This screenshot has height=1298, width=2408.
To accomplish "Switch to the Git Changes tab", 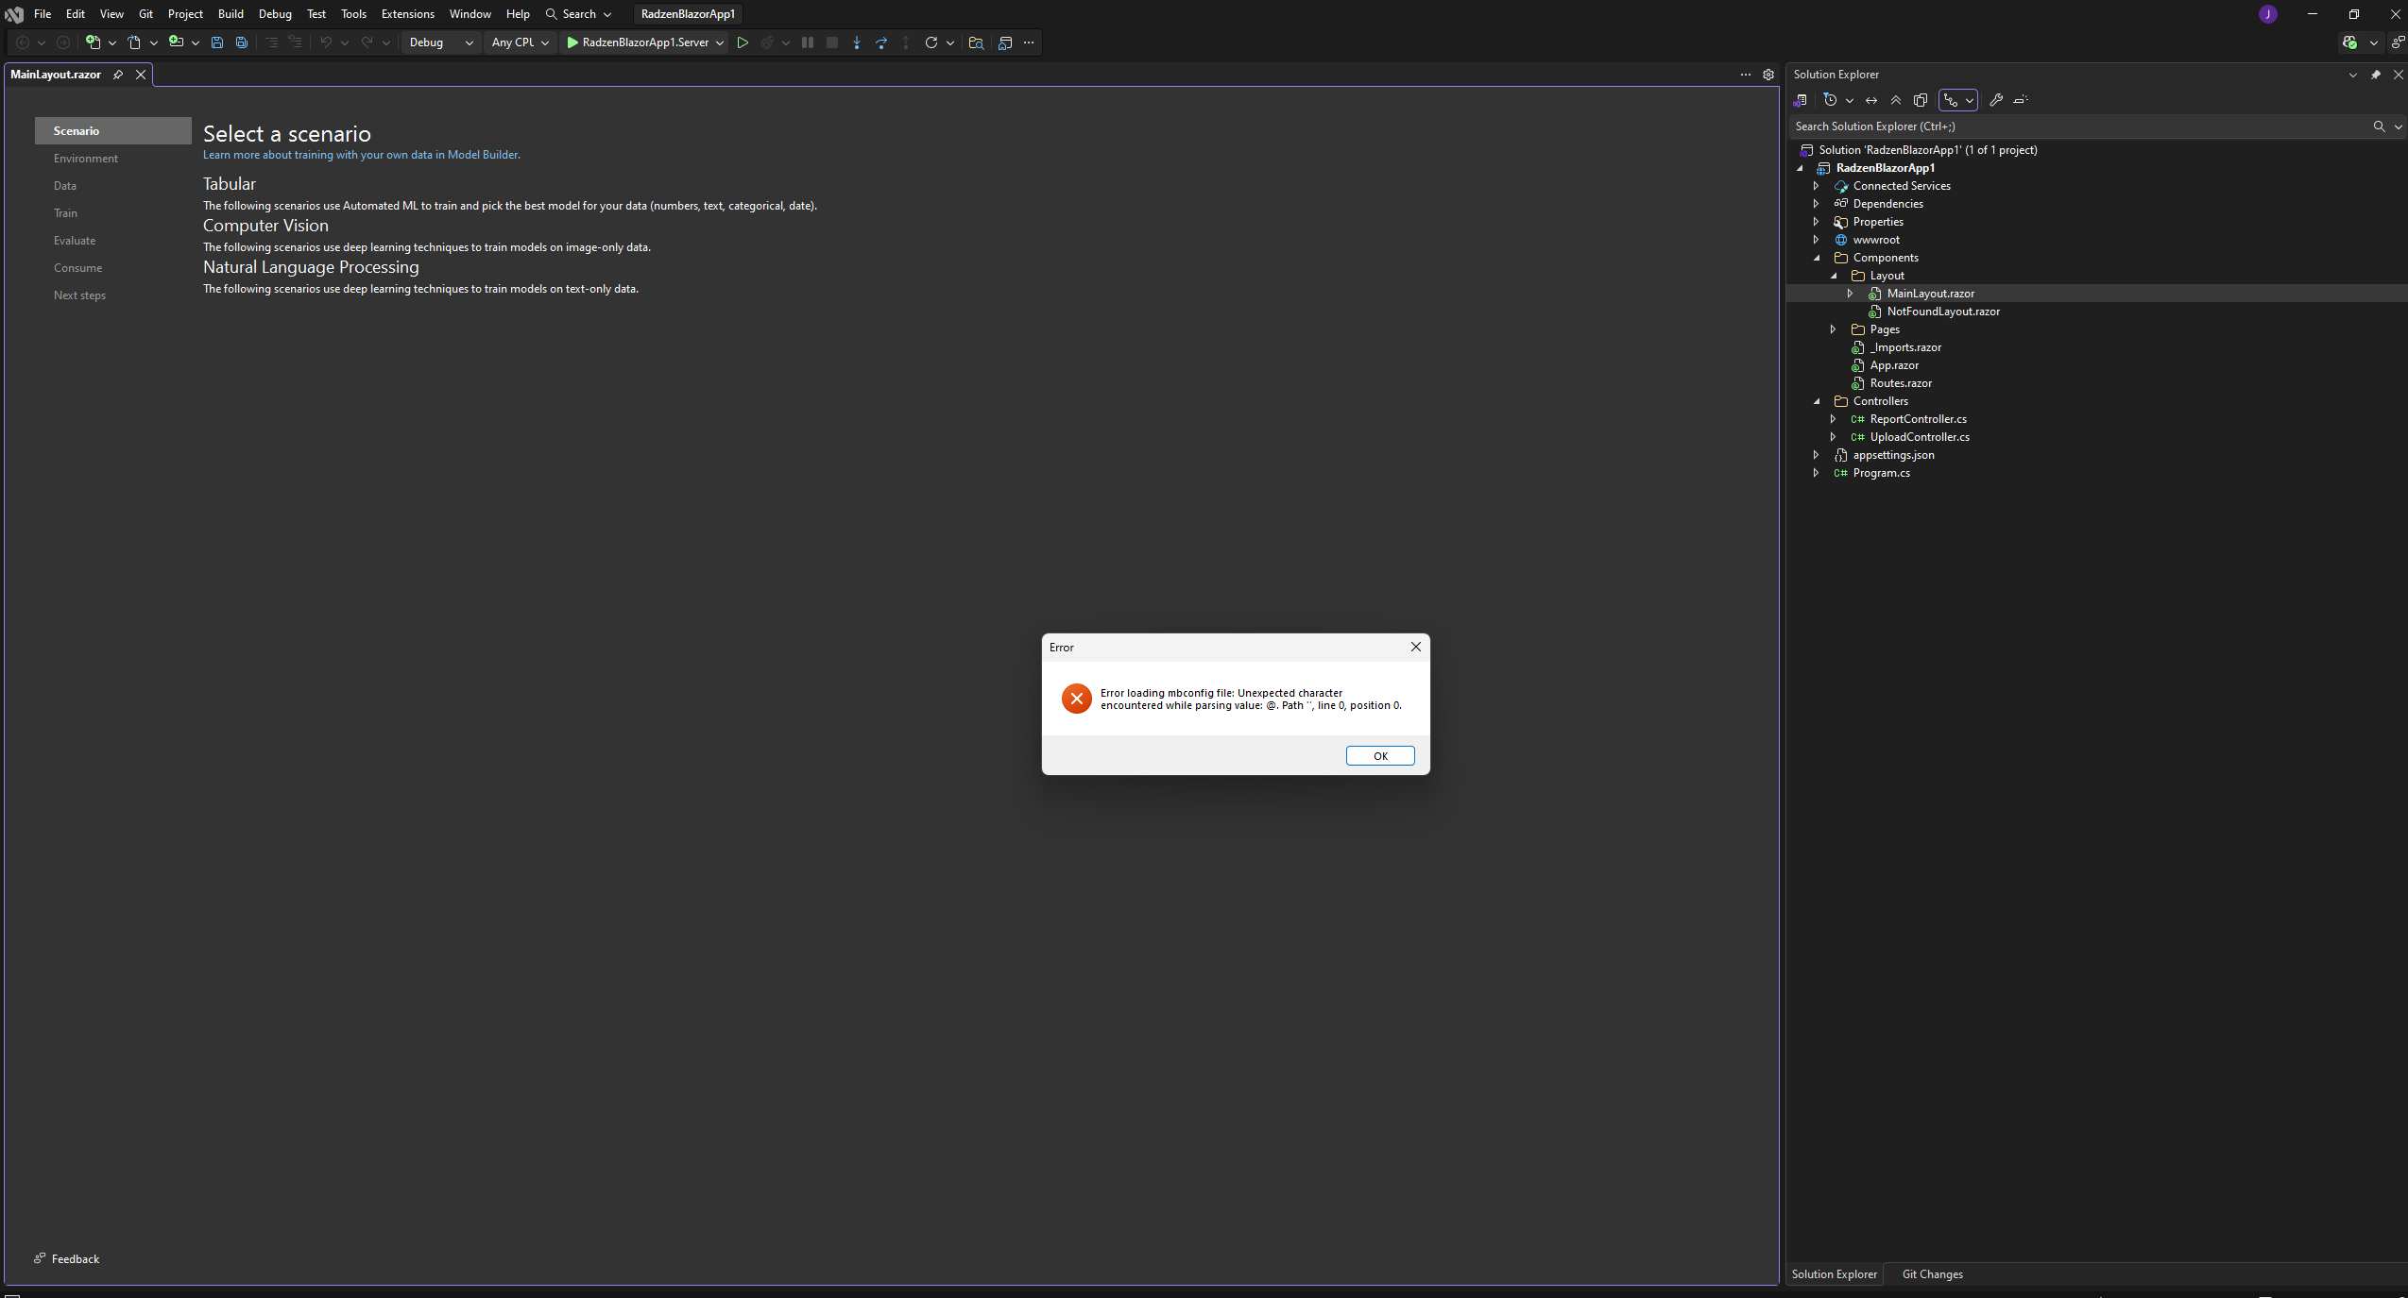I will click(x=1932, y=1274).
